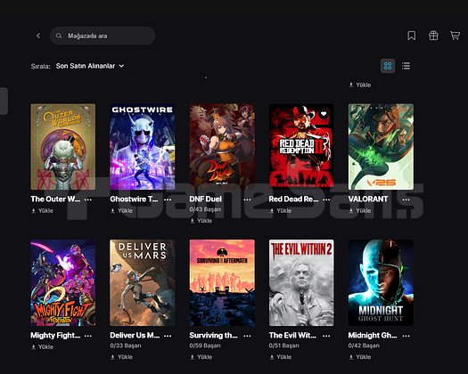This screenshot has height=374, width=468.
Task: Switch to grid view
Action: tap(388, 66)
